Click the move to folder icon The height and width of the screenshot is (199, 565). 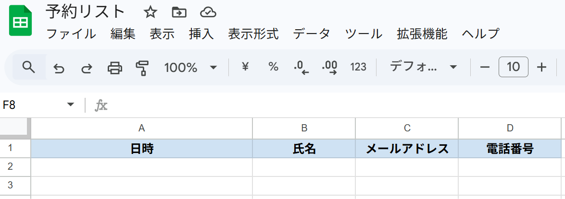[x=179, y=12]
